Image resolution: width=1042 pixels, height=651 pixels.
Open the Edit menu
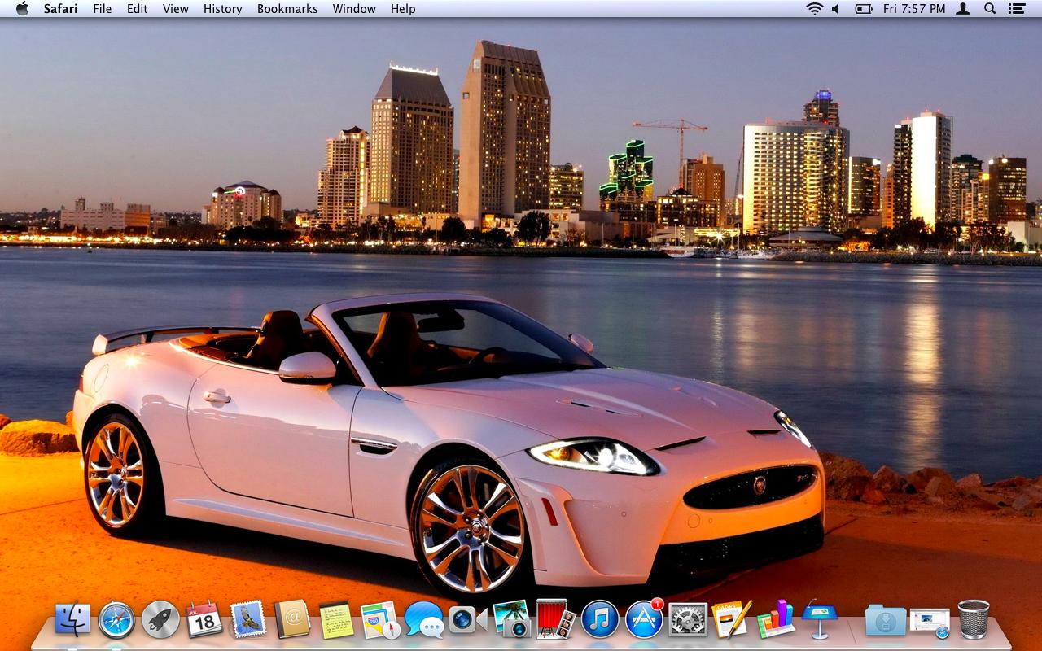(x=138, y=9)
